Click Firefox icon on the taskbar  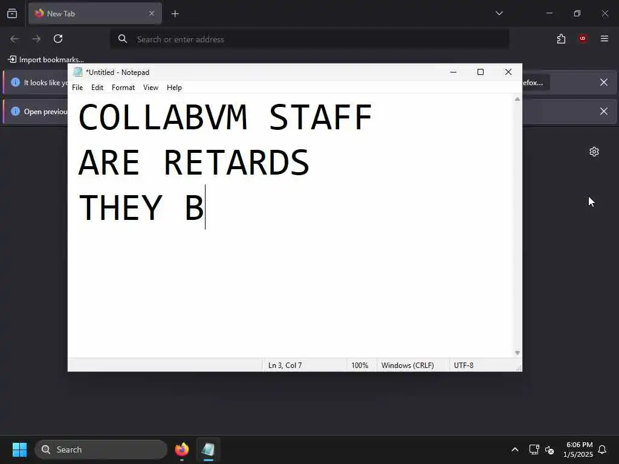coord(182,449)
